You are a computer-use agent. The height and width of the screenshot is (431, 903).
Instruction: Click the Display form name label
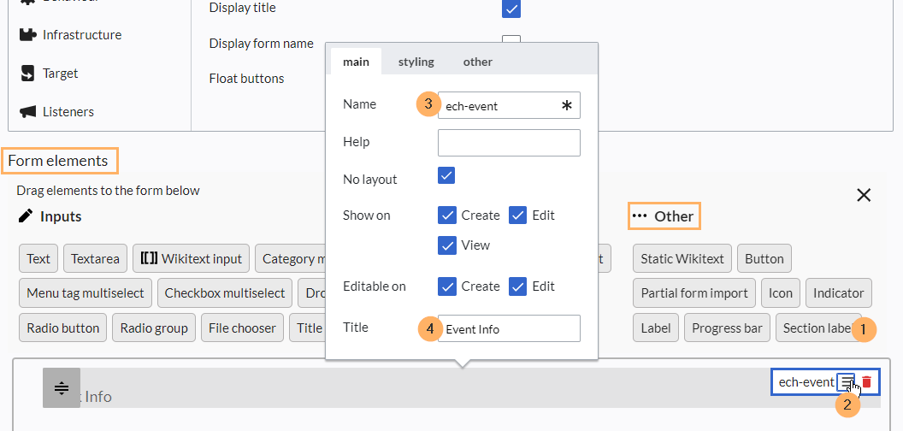pyautogui.click(x=262, y=44)
